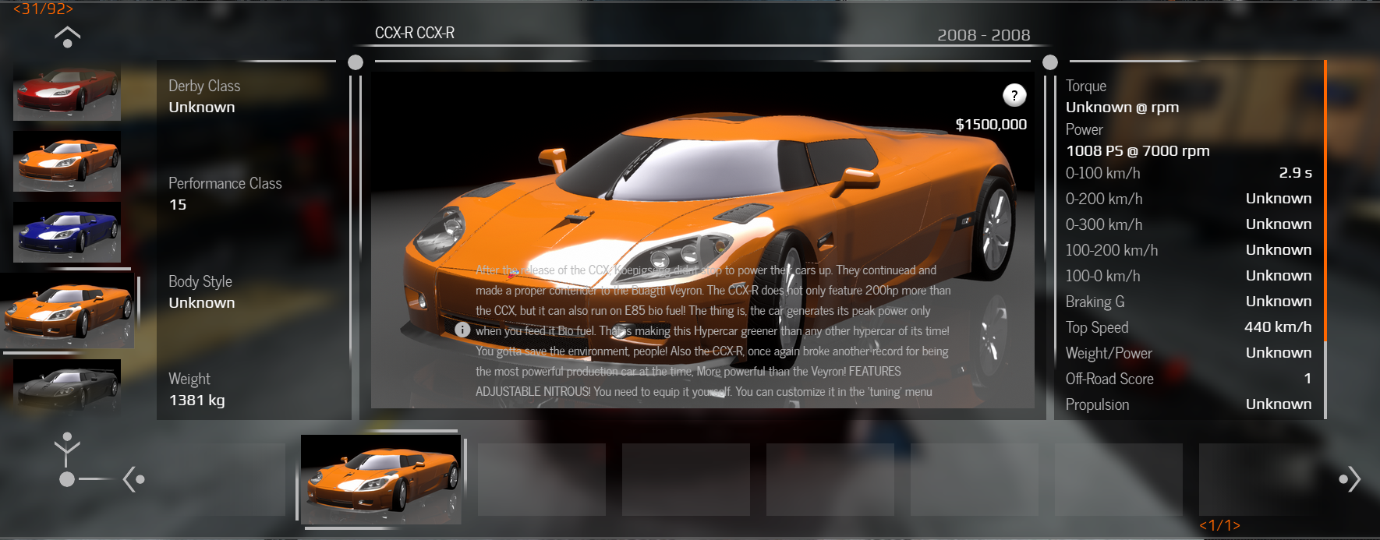Click the 2008 - 2008 year range
Viewport: 1380px width, 540px height.
[x=984, y=35]
